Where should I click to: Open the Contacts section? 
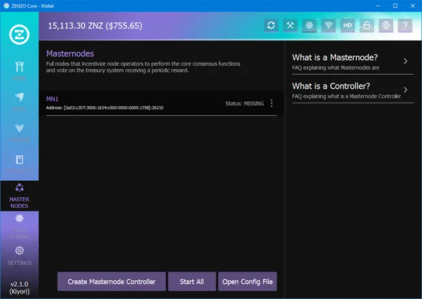(20, 163)
